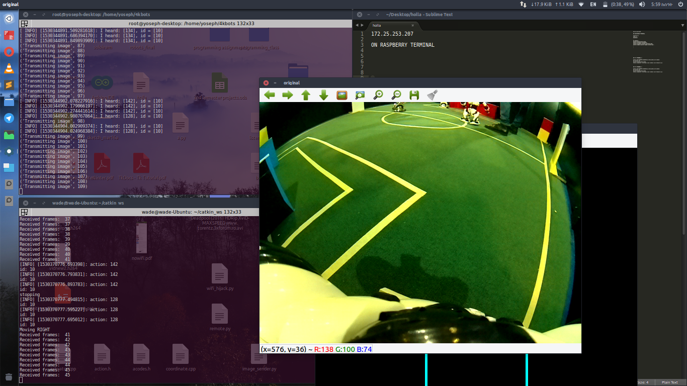Click the network speed text 17.9 KiB

point(541,4)
